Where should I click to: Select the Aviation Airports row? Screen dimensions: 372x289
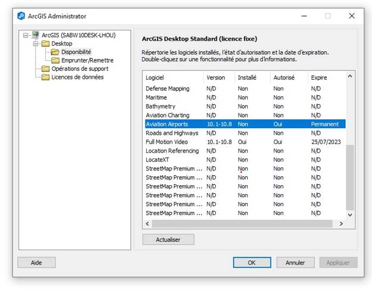click(x=245, y=124)
